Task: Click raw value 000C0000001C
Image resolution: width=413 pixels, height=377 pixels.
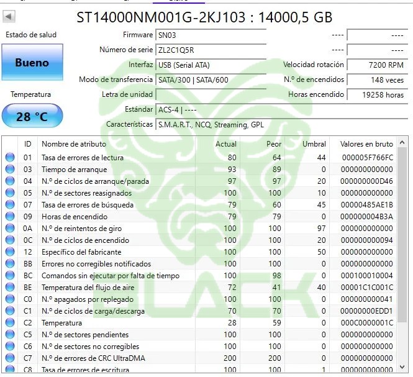Action: 367,323
